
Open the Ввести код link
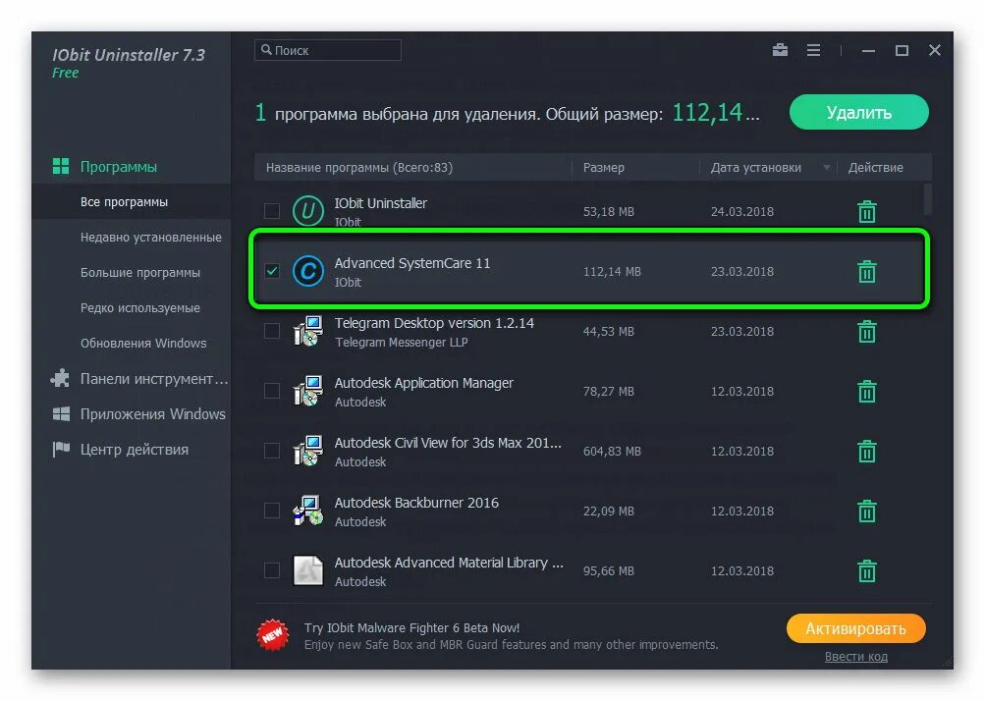tap(855, 657)
